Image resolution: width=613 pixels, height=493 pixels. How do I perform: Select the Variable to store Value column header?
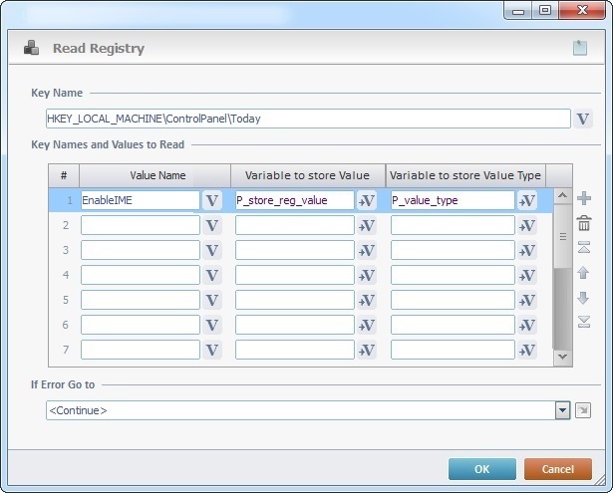[x=308, y=175]
